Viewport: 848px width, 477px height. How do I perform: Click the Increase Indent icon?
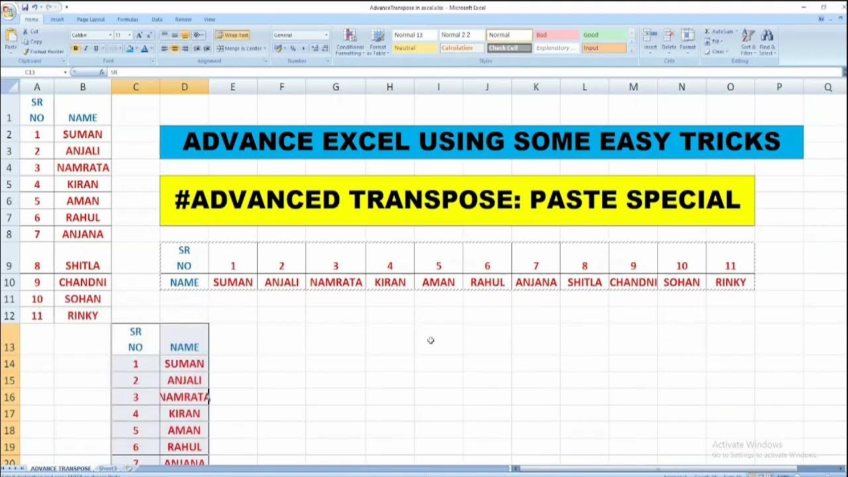point(206,48)
